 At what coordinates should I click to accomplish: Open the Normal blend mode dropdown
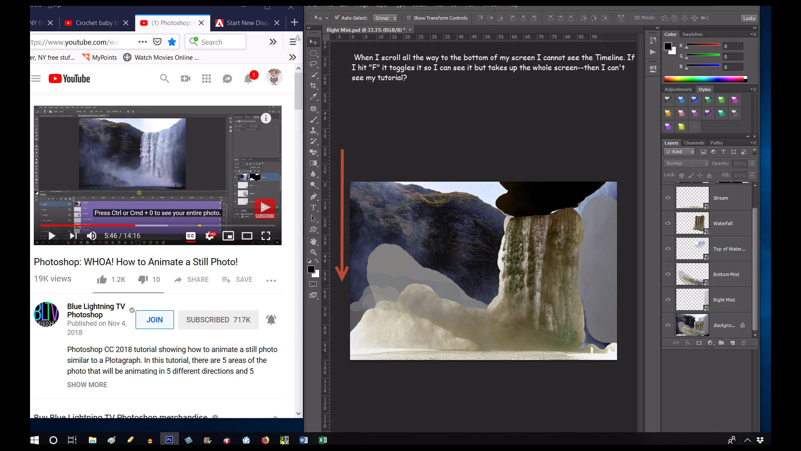tap(686, 164)
